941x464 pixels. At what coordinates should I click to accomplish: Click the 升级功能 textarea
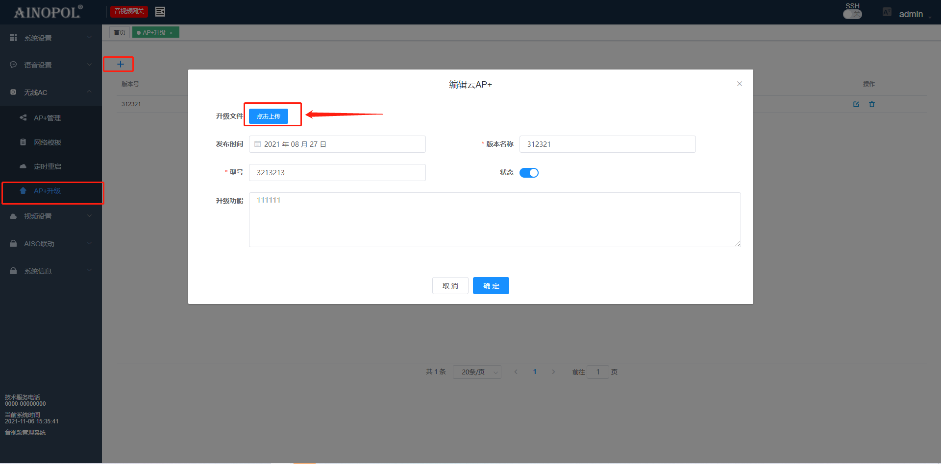[495, 220]
